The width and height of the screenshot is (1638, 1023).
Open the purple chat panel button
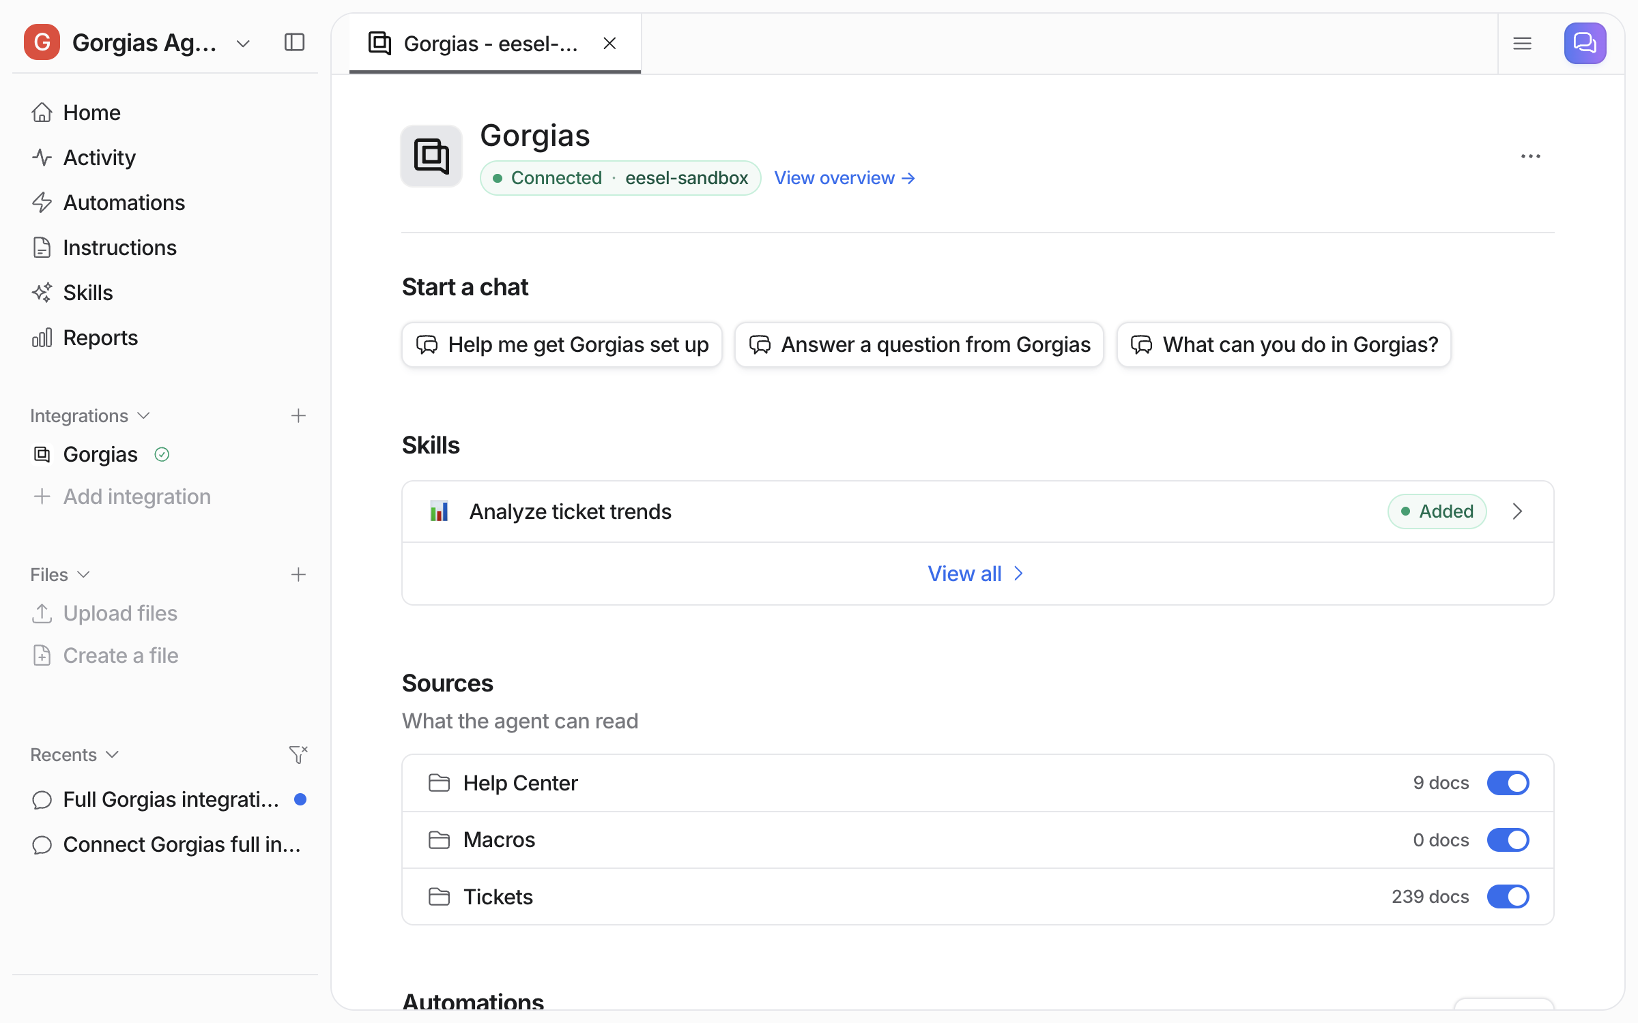(1585, 44)
